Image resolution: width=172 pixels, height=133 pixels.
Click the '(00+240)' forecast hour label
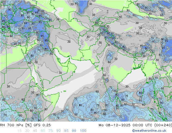point(163,125)
